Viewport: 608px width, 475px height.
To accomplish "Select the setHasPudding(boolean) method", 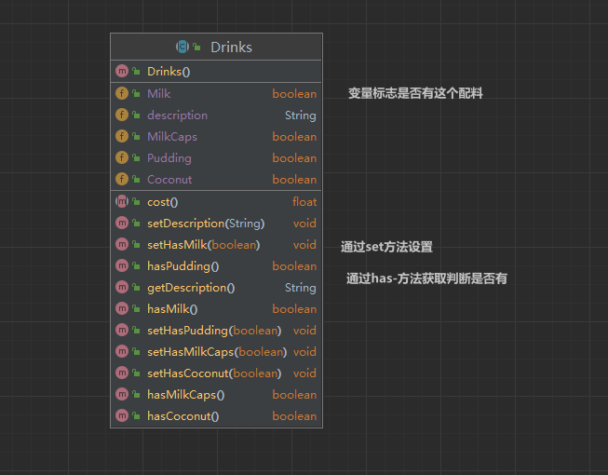I will pos(213,331).
